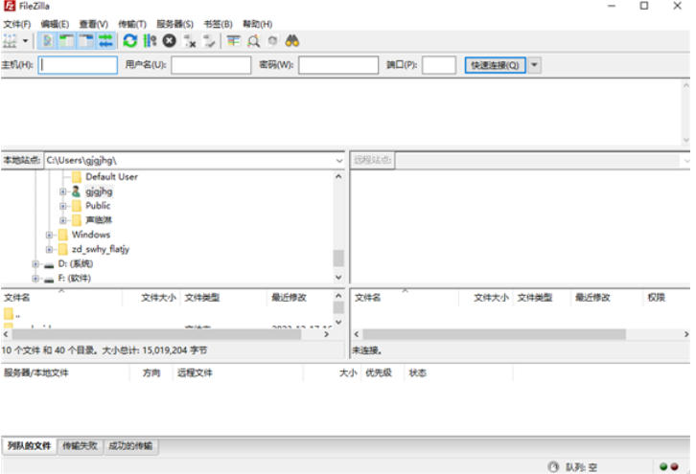Click the local tree vertical scrollbar thumb

(x=338, y=258)
